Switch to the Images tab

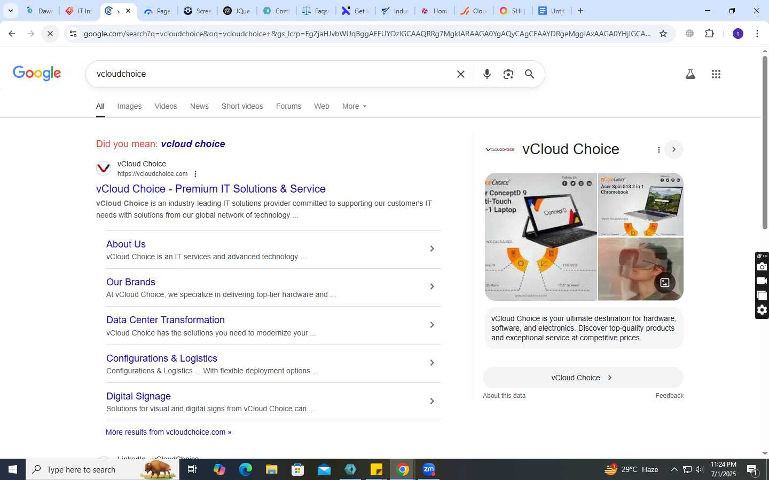click(x=129, y=106)
